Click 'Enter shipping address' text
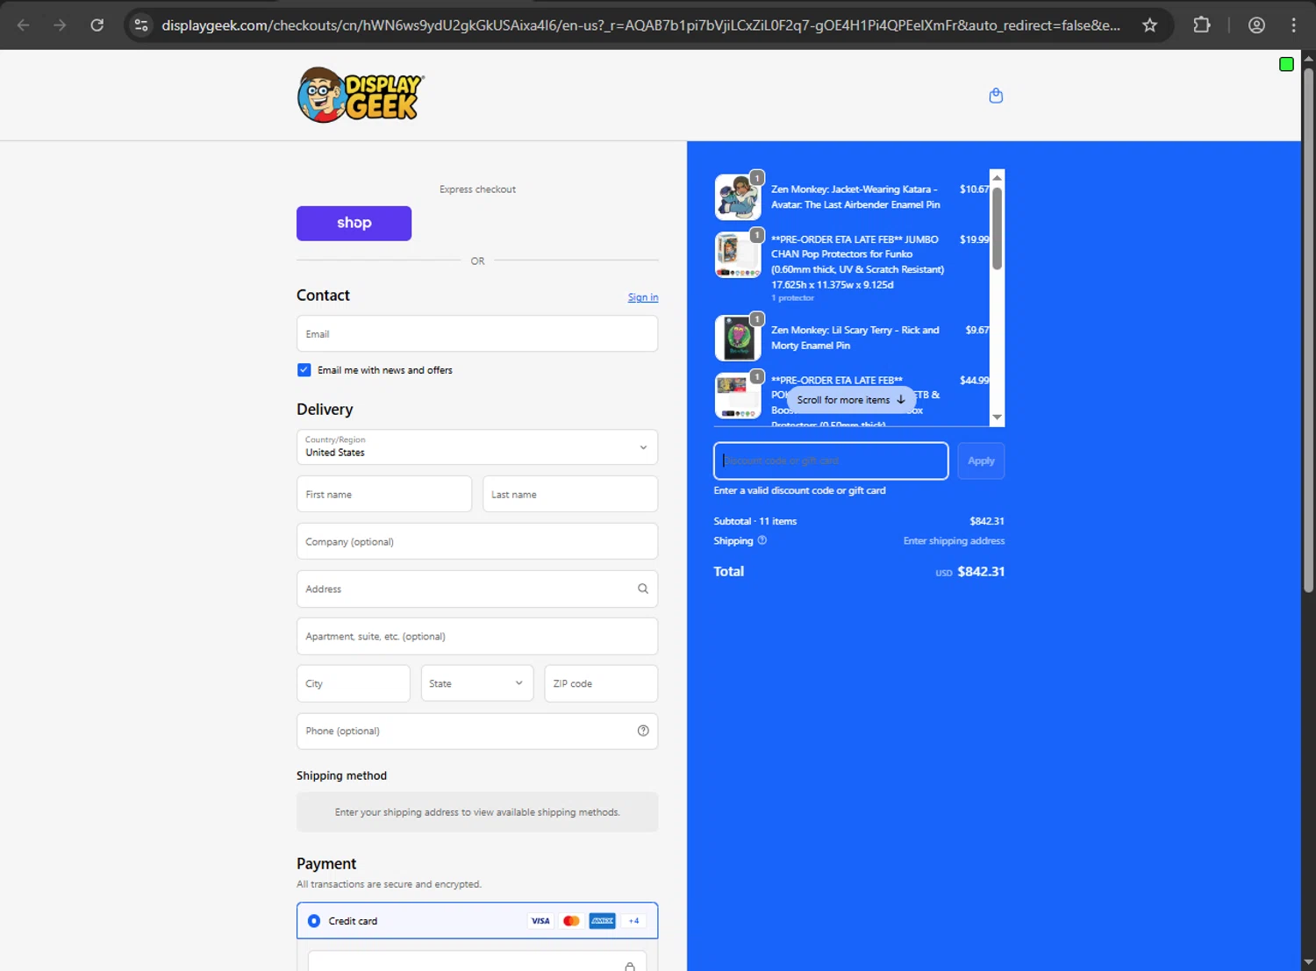 (954, 541)
